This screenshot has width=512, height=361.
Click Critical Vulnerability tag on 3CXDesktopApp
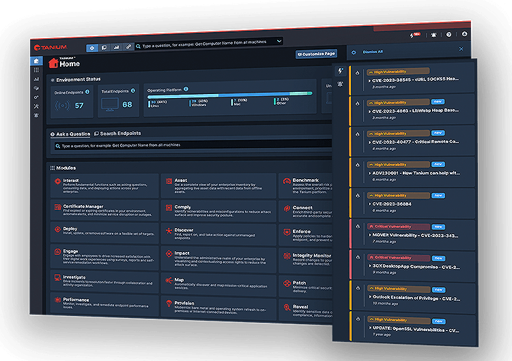[399, 257]
